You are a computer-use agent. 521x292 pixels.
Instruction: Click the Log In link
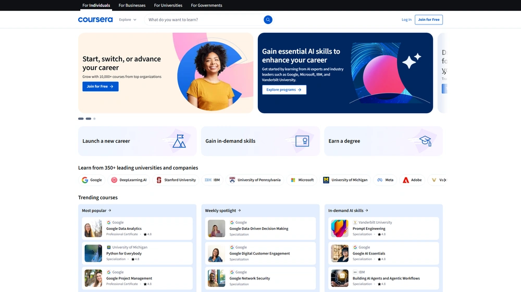click(x=406, y=20)
